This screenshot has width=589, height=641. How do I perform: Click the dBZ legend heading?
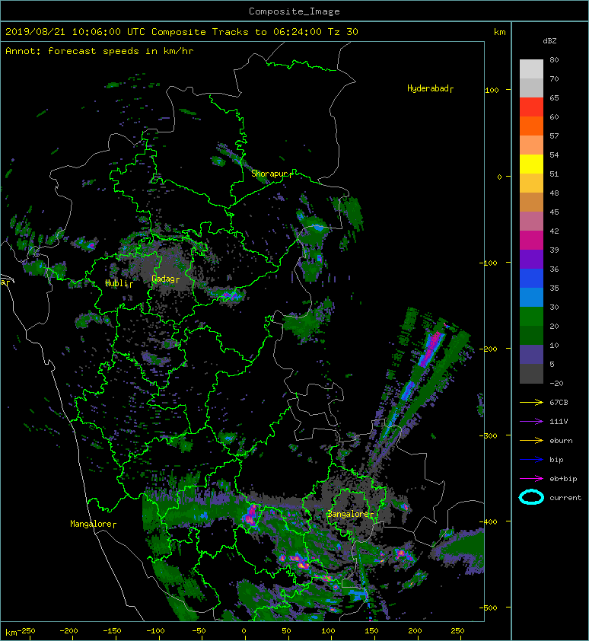click(x=549, y=41)
